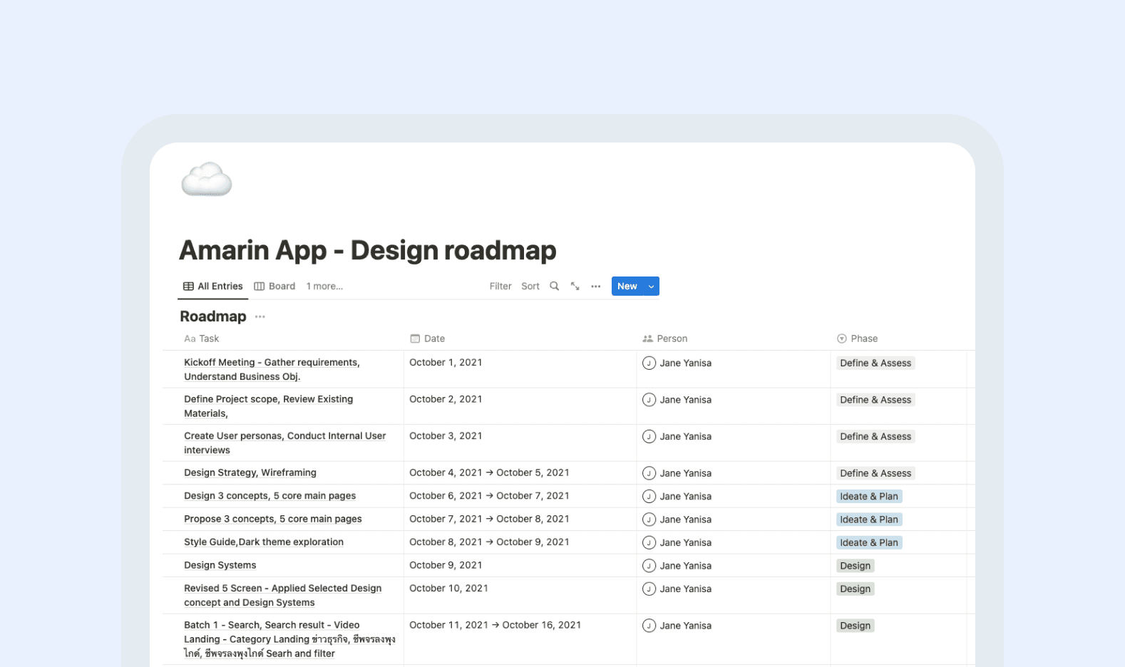The height and width of the screenshot is (667, 1125).
Task: Click the page title Amarin App - Design roadmap
Action: (368, 250)
